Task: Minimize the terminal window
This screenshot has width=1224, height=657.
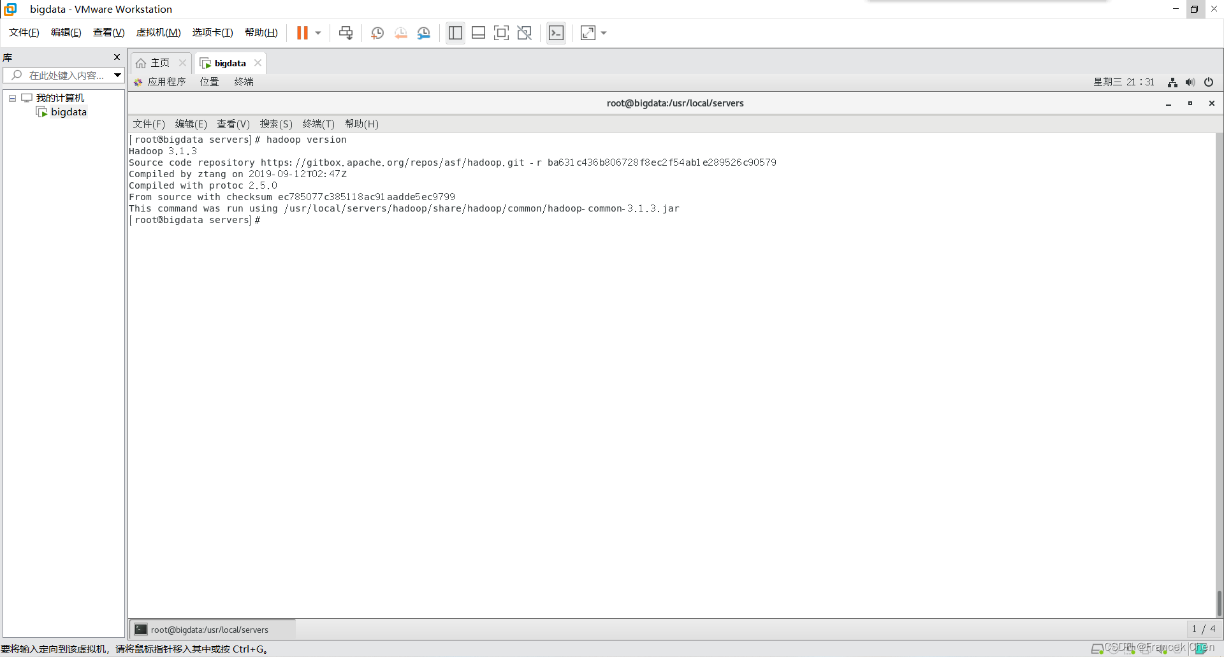Action: 1169,103
